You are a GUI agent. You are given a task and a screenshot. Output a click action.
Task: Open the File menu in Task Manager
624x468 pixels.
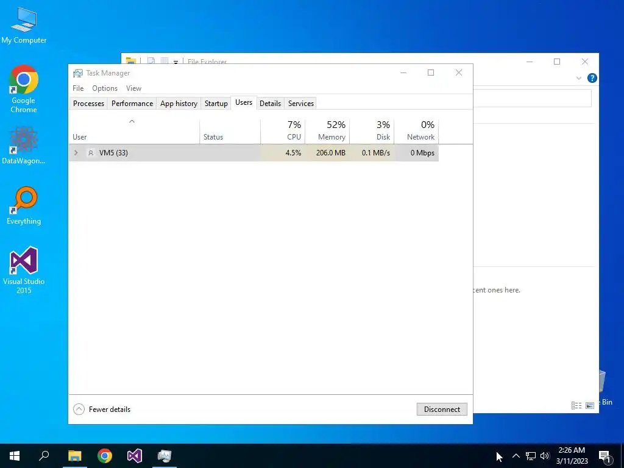click(x=78, y=88)
